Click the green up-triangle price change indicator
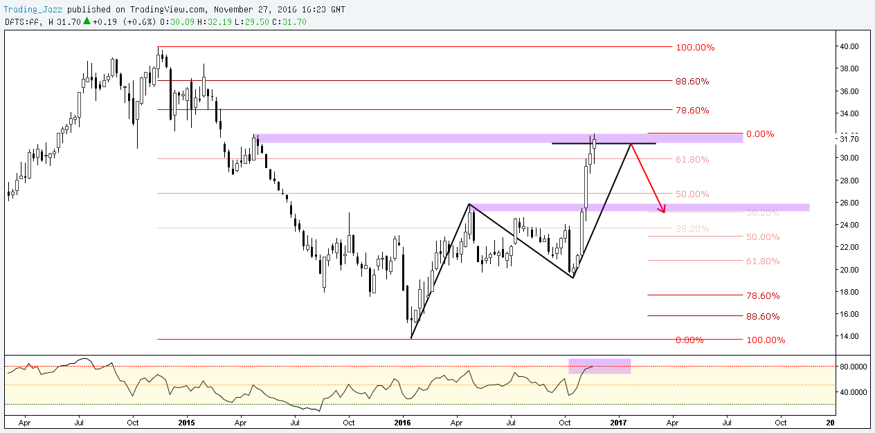This screenshot has height=433, width=875. (87, 21)
